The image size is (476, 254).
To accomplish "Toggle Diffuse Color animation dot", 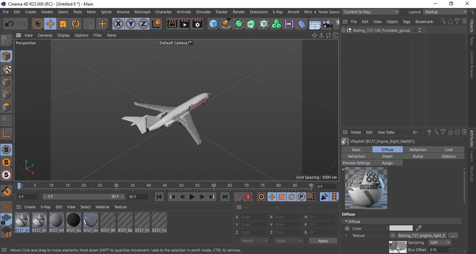I will pyautogui.click(x=347, y=229).
